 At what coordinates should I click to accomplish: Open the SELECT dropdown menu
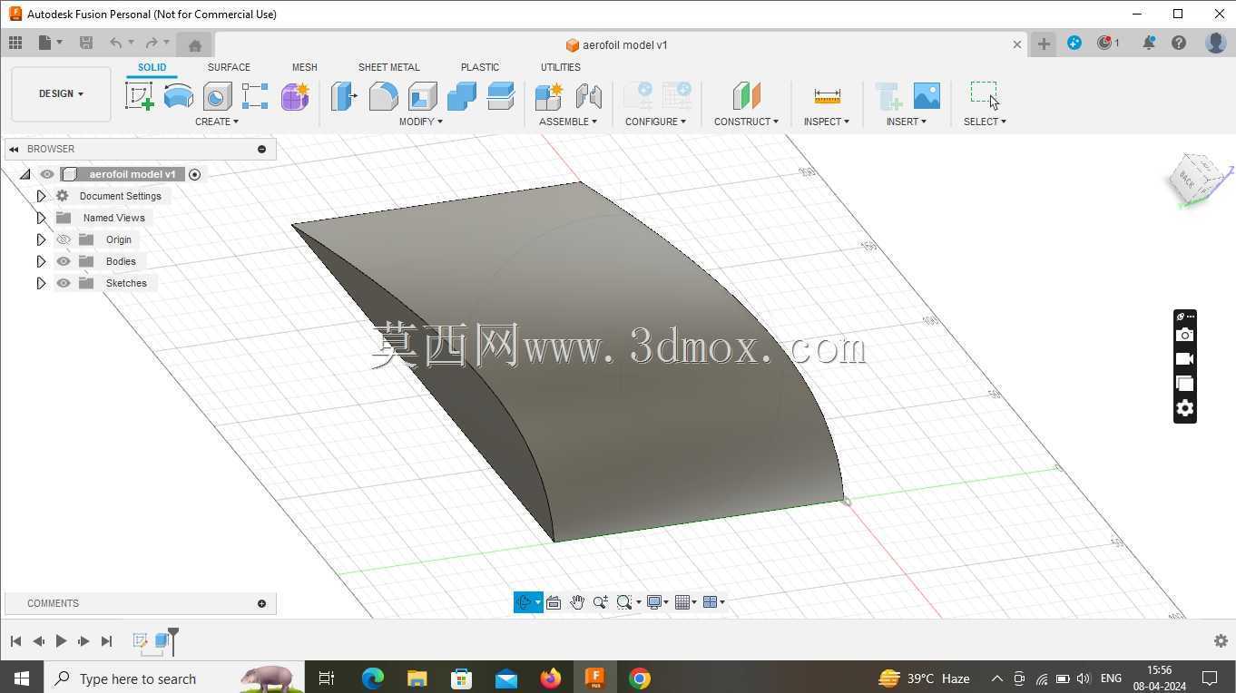coord(985,122)
